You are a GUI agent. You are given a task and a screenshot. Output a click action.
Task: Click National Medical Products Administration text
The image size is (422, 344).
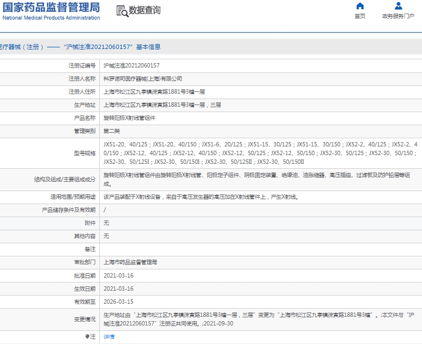pos(51,18)
